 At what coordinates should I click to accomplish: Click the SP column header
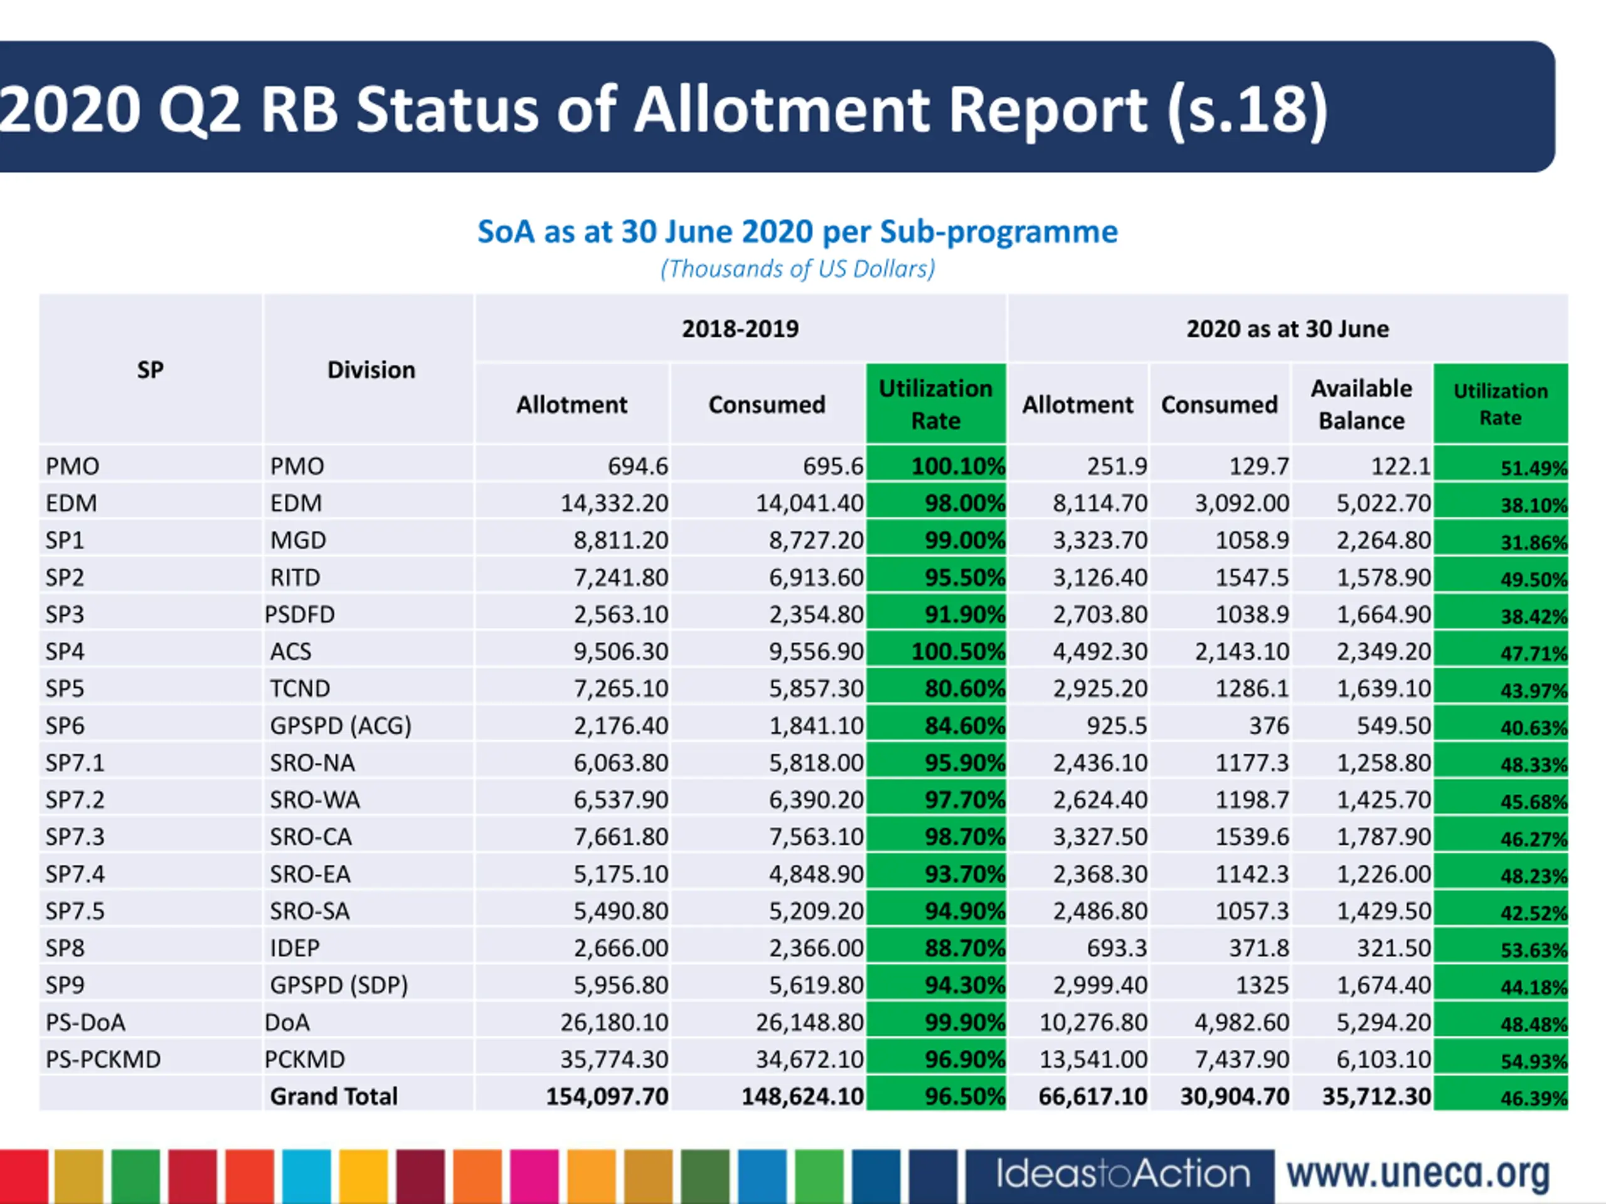pos(151,370)
